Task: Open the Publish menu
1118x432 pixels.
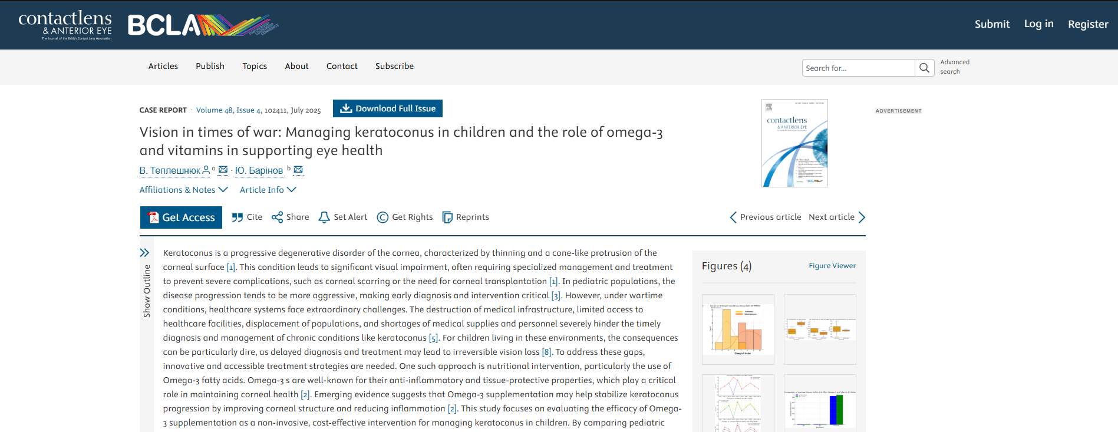Action: pos(210,66)
